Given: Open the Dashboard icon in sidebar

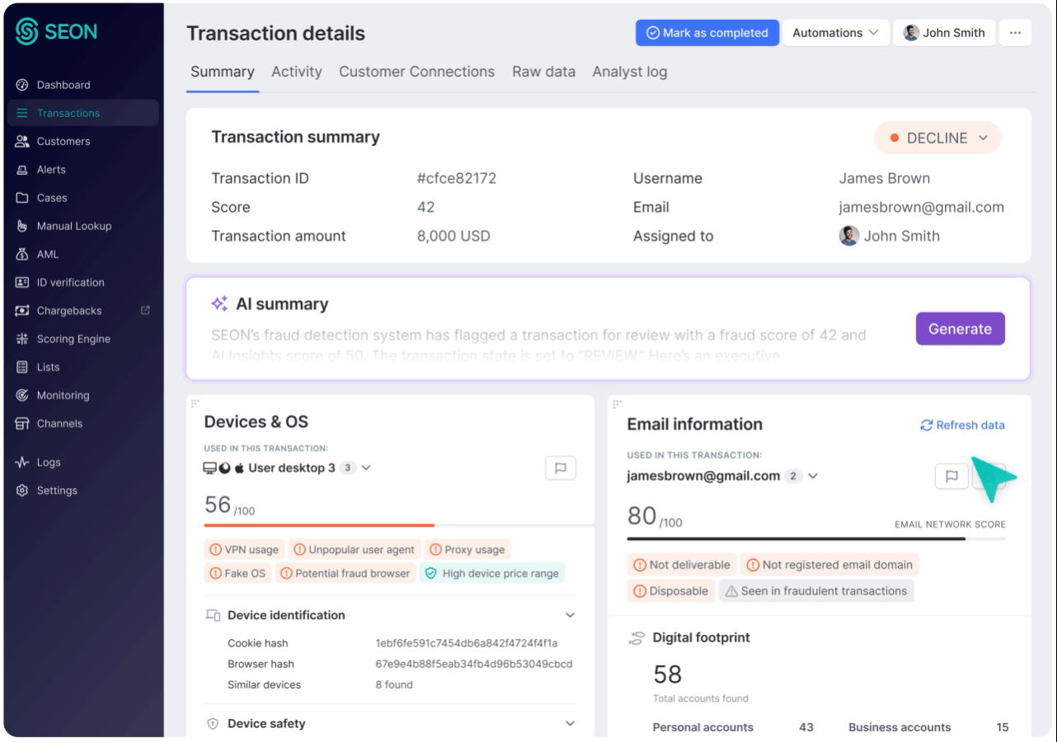Looking at the screenshot, I should coord(22,85).
